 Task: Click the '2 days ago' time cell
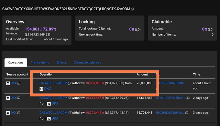[x=200, y=98]
